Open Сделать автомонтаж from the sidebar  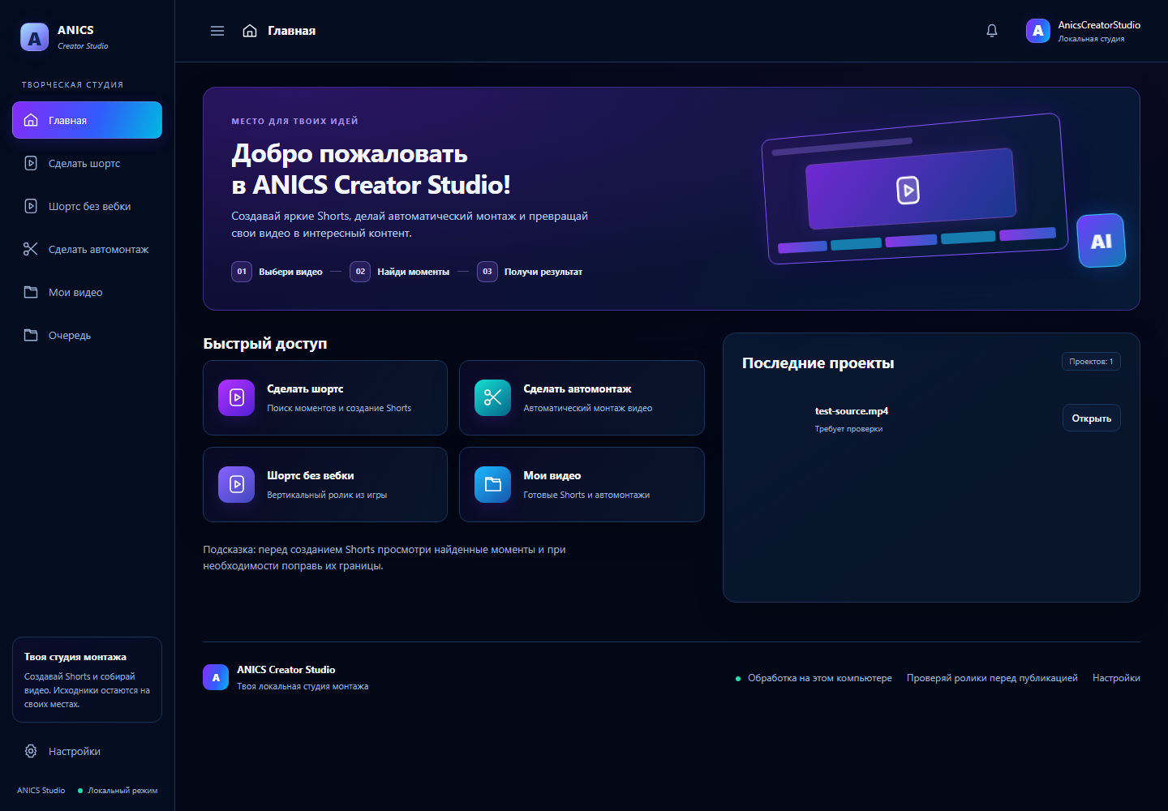click(x=87, y=249)
